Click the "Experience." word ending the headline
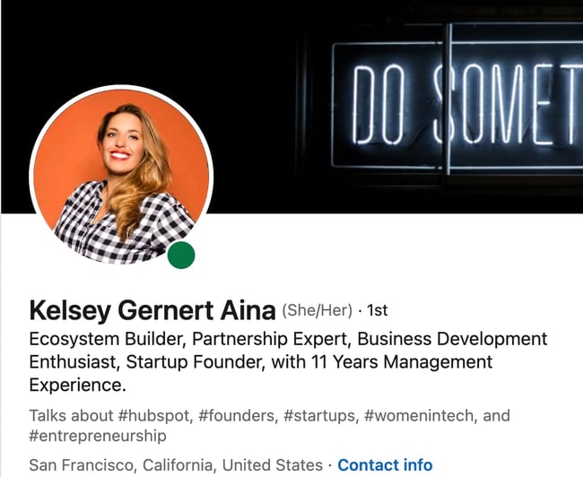This screenshot has width=583, height=477. coord(78,386)
